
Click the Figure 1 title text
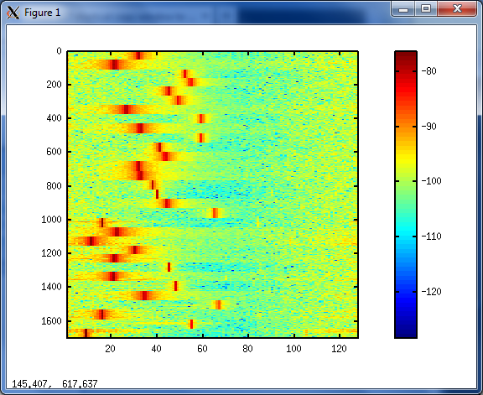coord(43,13)
